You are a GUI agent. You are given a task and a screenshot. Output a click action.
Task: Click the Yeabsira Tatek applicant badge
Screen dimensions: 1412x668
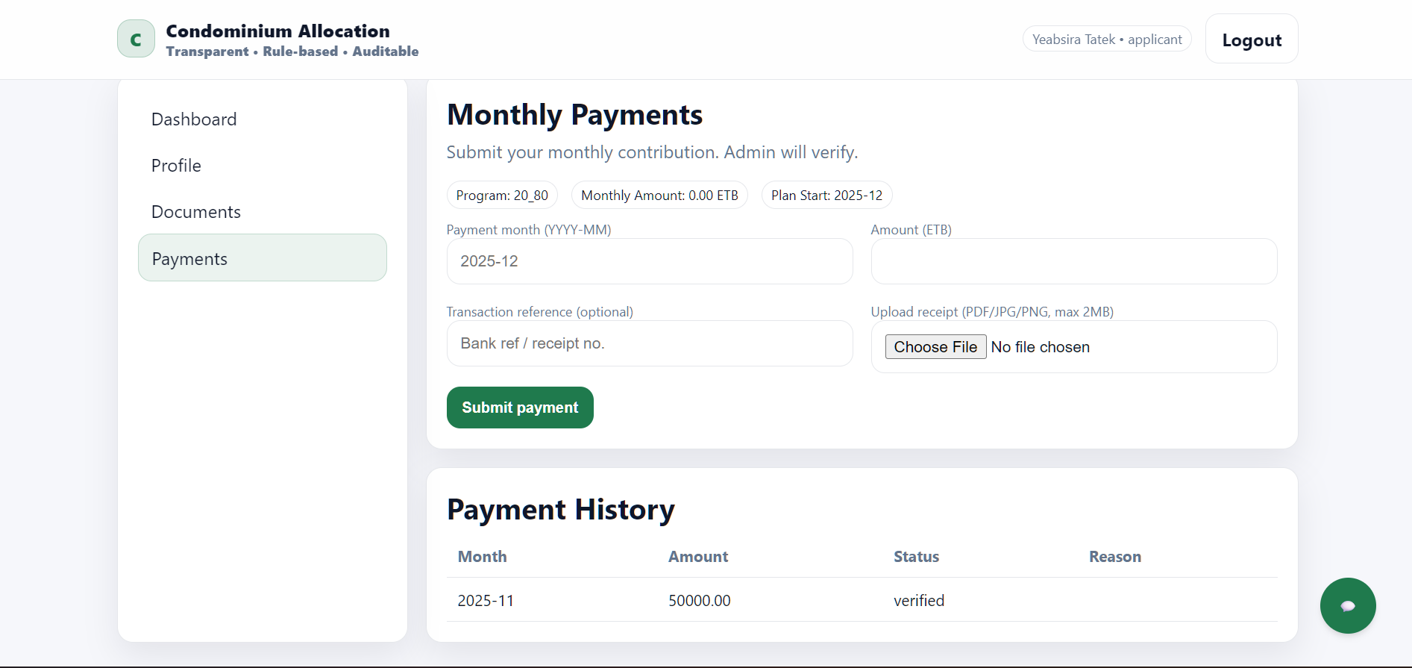pyautogui.click(x=1107, y=40)
